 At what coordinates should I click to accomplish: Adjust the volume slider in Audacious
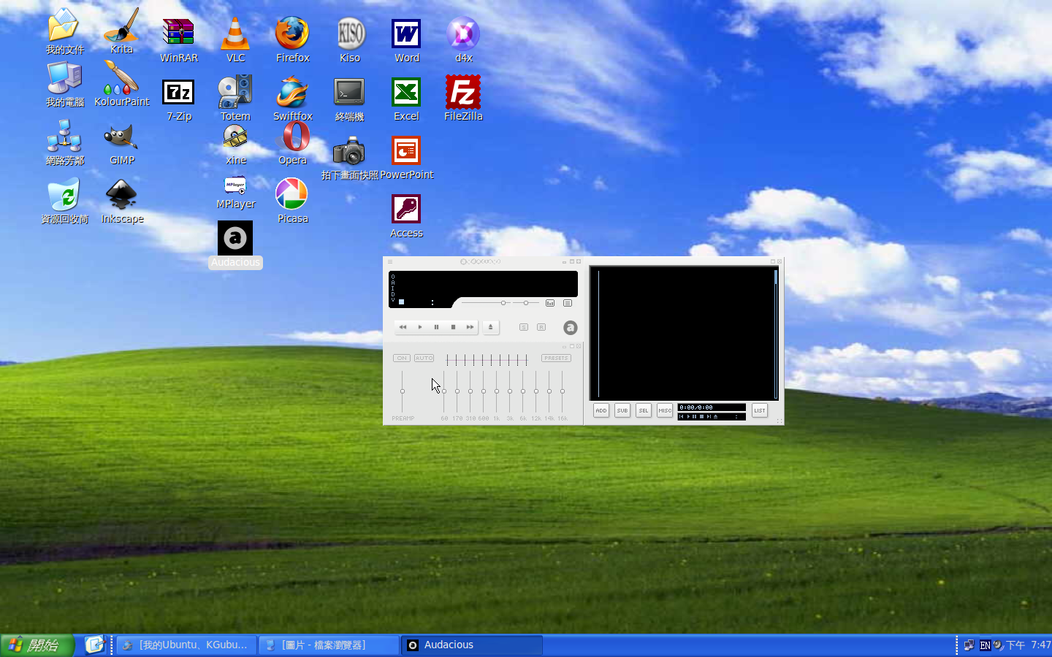click(484, 302)
